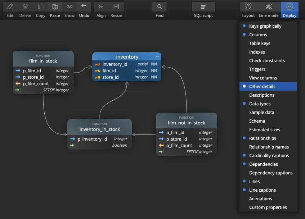This screenshot has height=219, width=305.
Task: Click p_film_id input arrow in film_in_stock
Action: 18,70
